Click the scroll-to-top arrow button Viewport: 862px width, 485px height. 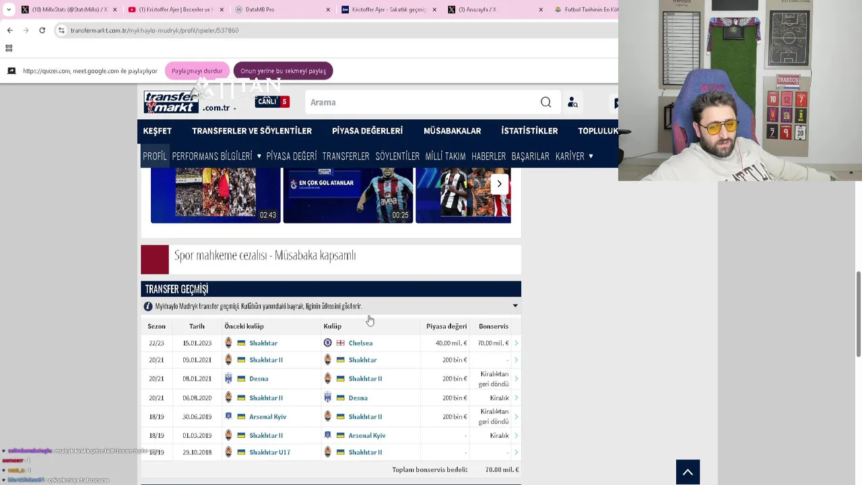(688, 472)
